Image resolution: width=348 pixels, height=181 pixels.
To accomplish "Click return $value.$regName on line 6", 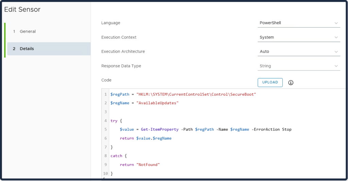I will [145, 138].
